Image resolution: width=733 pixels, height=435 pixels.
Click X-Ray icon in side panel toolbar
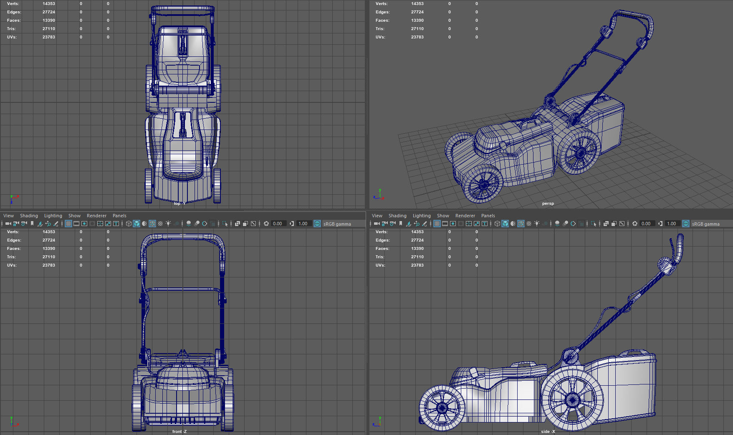point(606,224)
